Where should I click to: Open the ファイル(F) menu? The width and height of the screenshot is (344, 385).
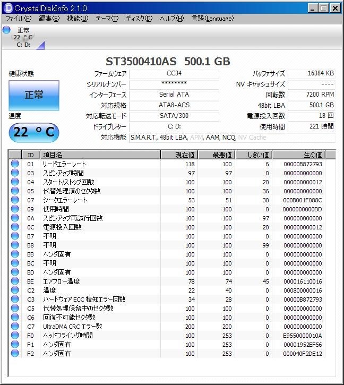(19, 19)
